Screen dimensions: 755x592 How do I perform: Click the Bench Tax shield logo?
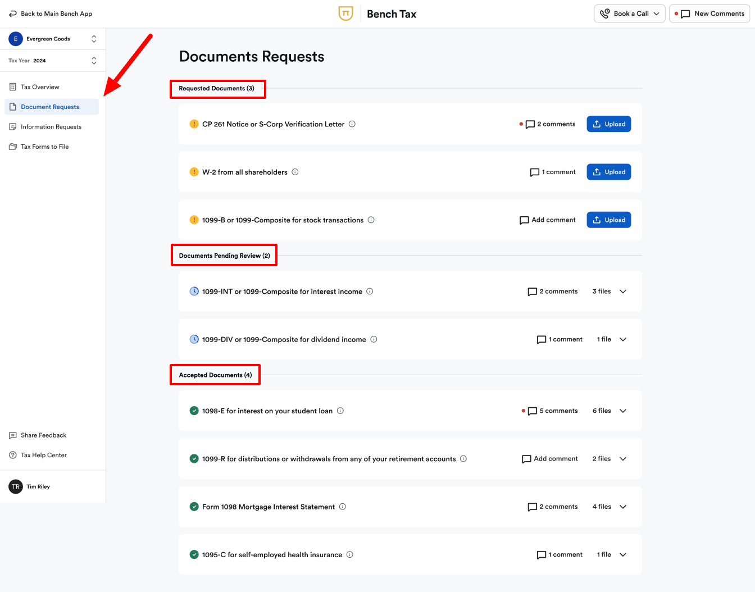coord(346,13)
